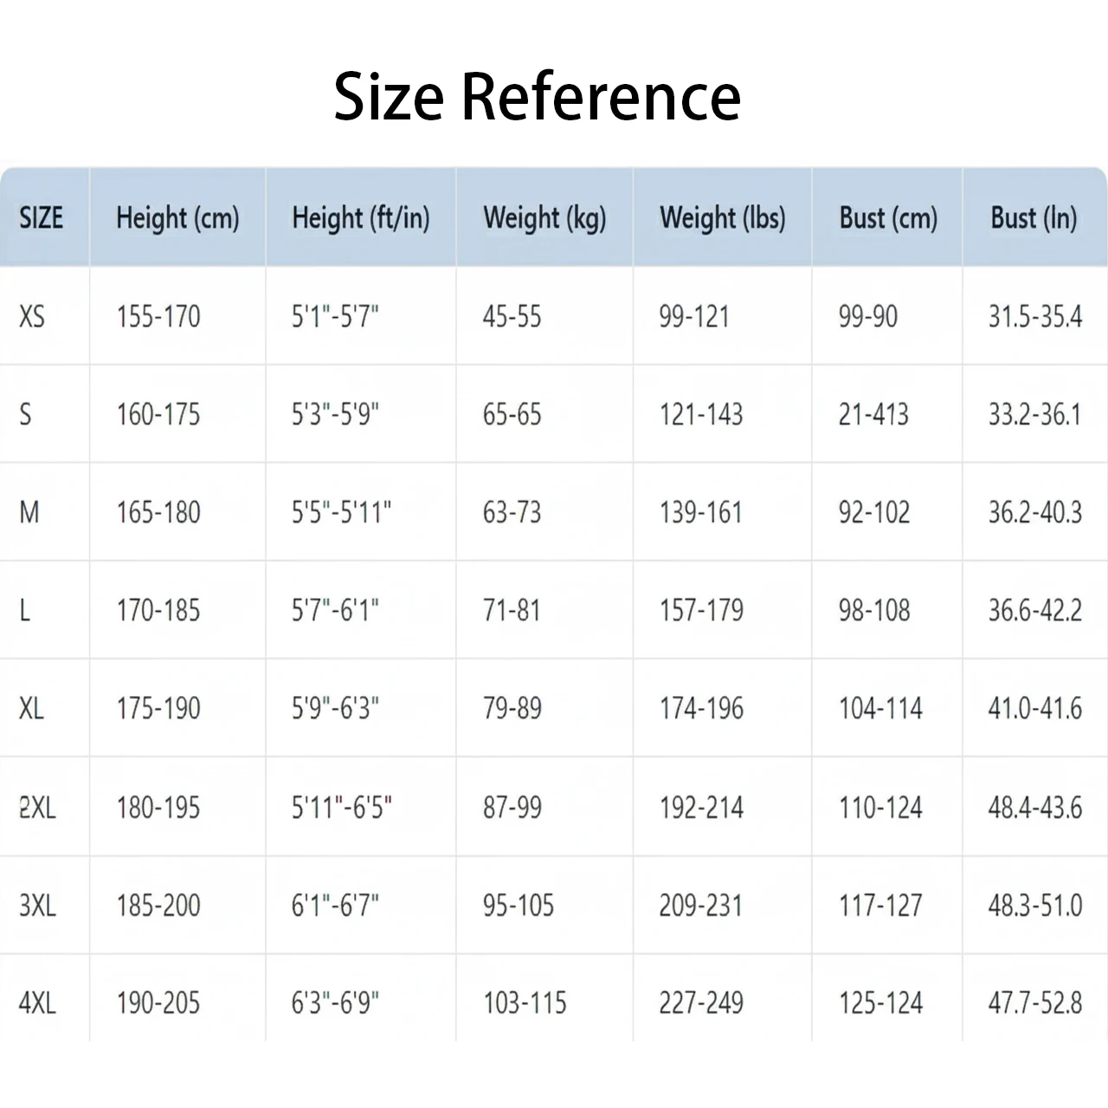
Task: Click the 4XL size row label
Action: click(x=37, y=1003)
